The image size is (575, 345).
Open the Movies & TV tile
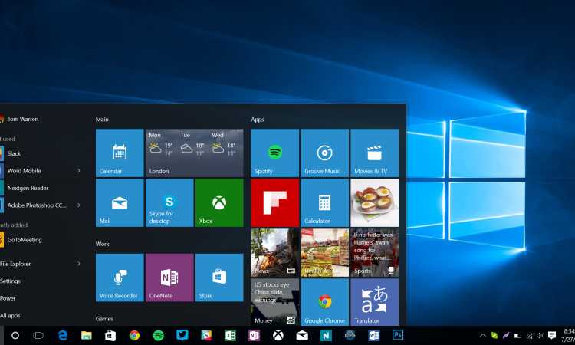pyautogui.click(x=375, y=153)
